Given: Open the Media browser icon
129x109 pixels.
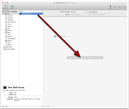Looking at the screenshot, I should click(x=12, y=6).
